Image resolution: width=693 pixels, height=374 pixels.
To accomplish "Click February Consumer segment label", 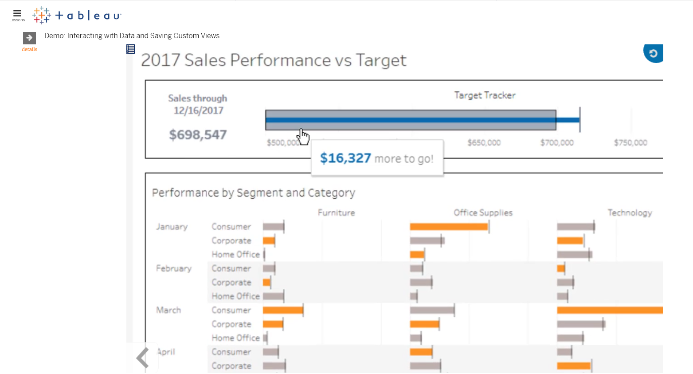I will point(231,268).
